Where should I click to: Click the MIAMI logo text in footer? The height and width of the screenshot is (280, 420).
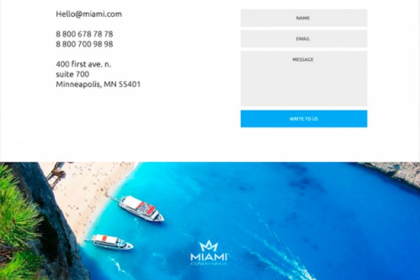point(209,257)
